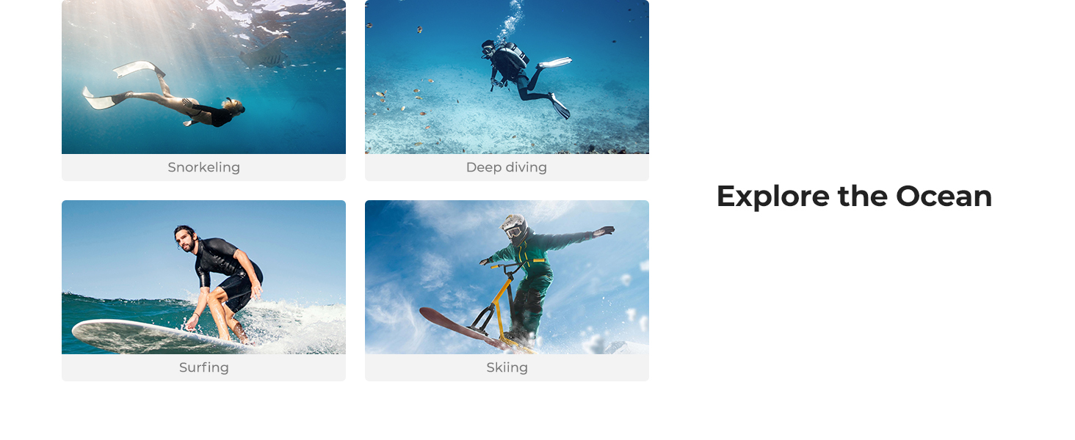Click the snorkeler's white swim fins
Screen dimensions: 1075x440
pyautogui.click(x=125, y=84)
